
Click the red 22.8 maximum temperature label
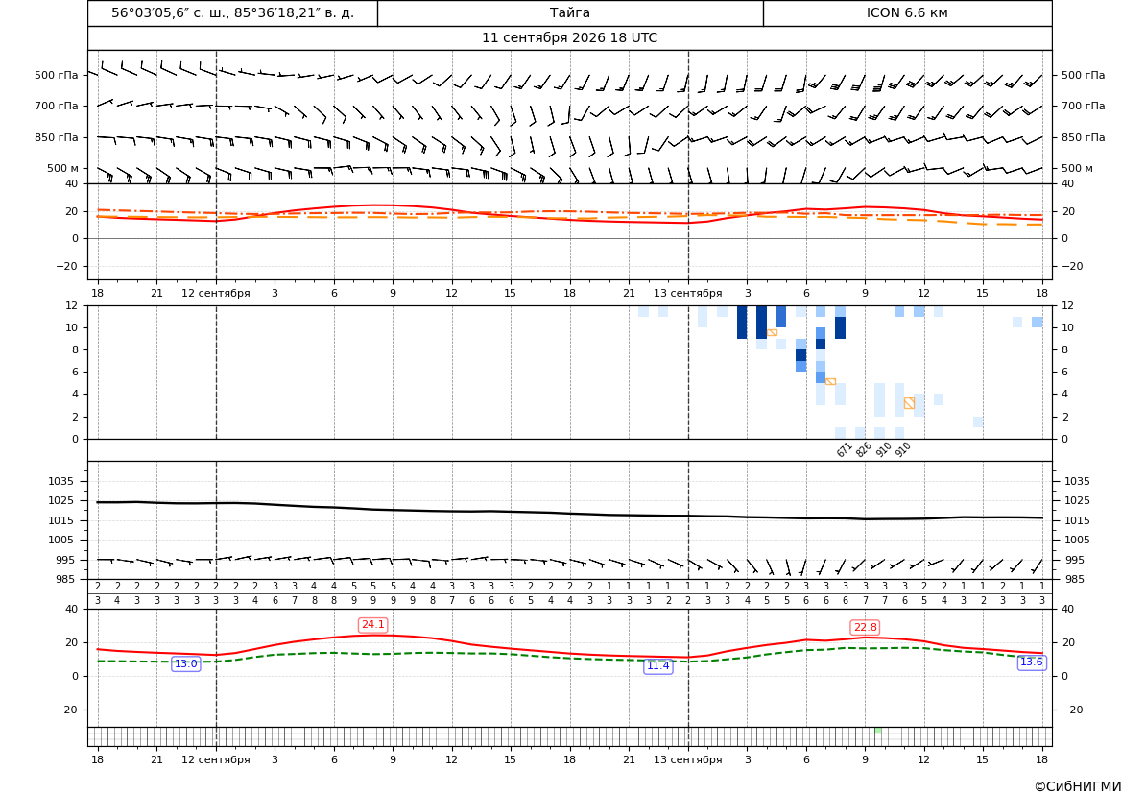tap(865, 628)
